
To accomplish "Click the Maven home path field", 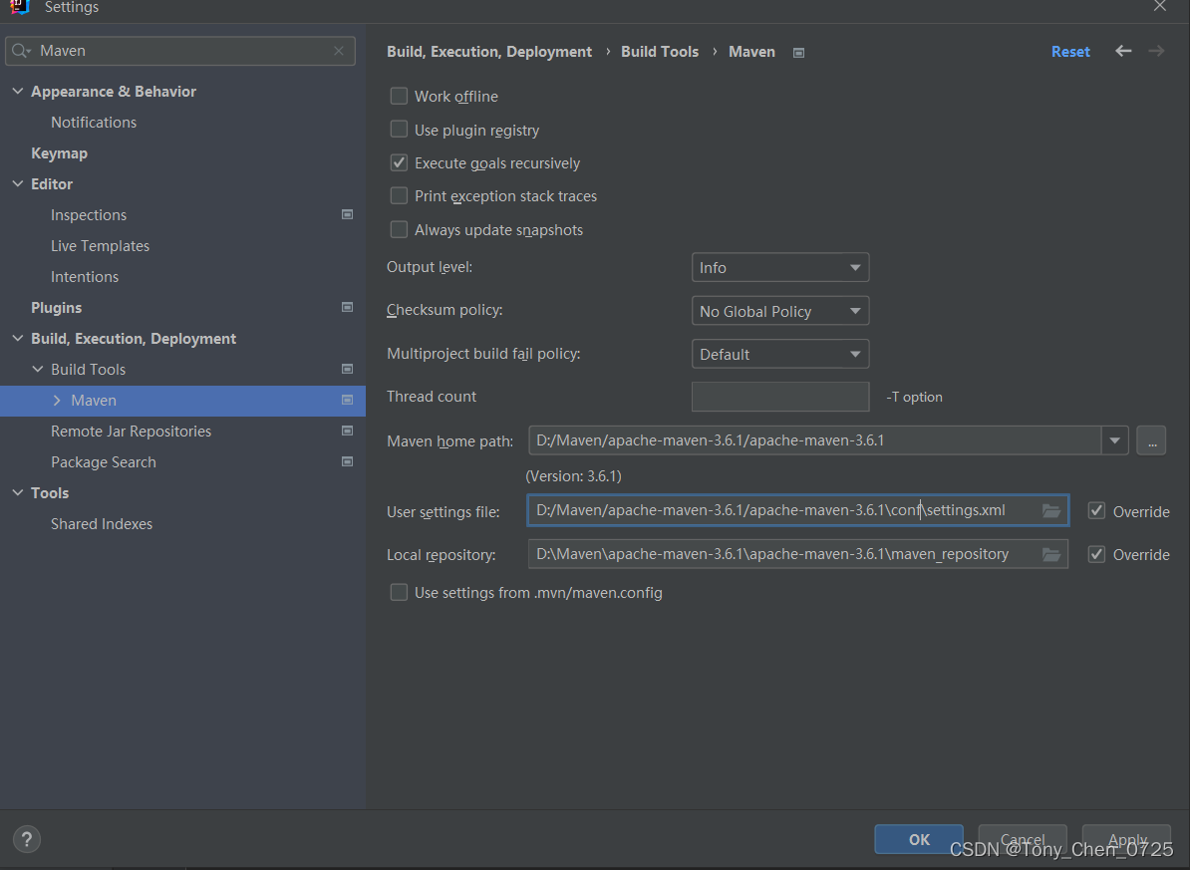I will click(815, 440).
